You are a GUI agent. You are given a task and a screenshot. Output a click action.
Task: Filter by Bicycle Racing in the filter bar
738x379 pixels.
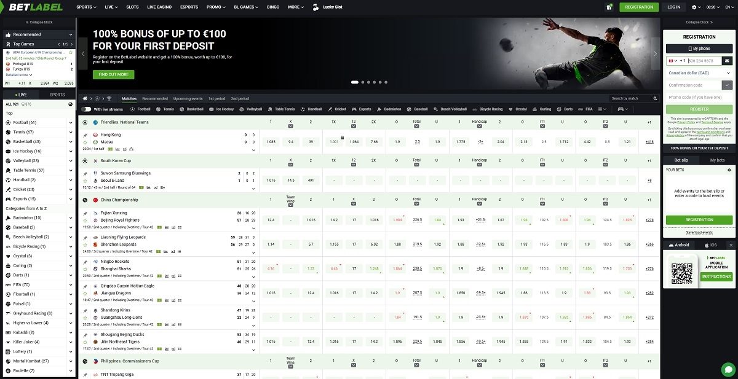point(487,109)
